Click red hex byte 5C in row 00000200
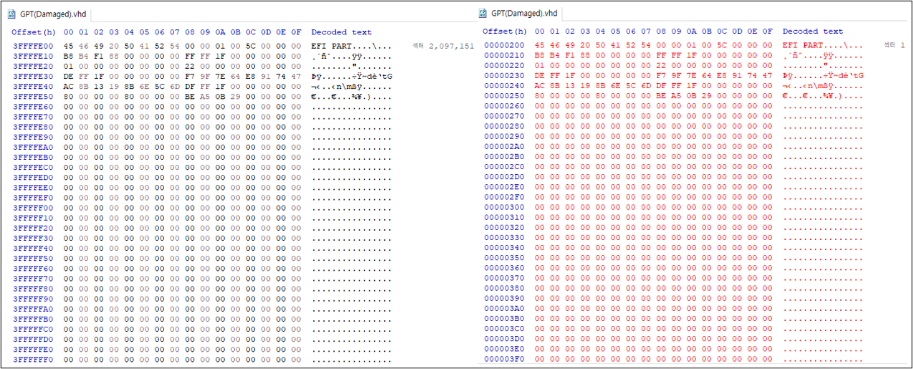 click(x=722, y=45)
